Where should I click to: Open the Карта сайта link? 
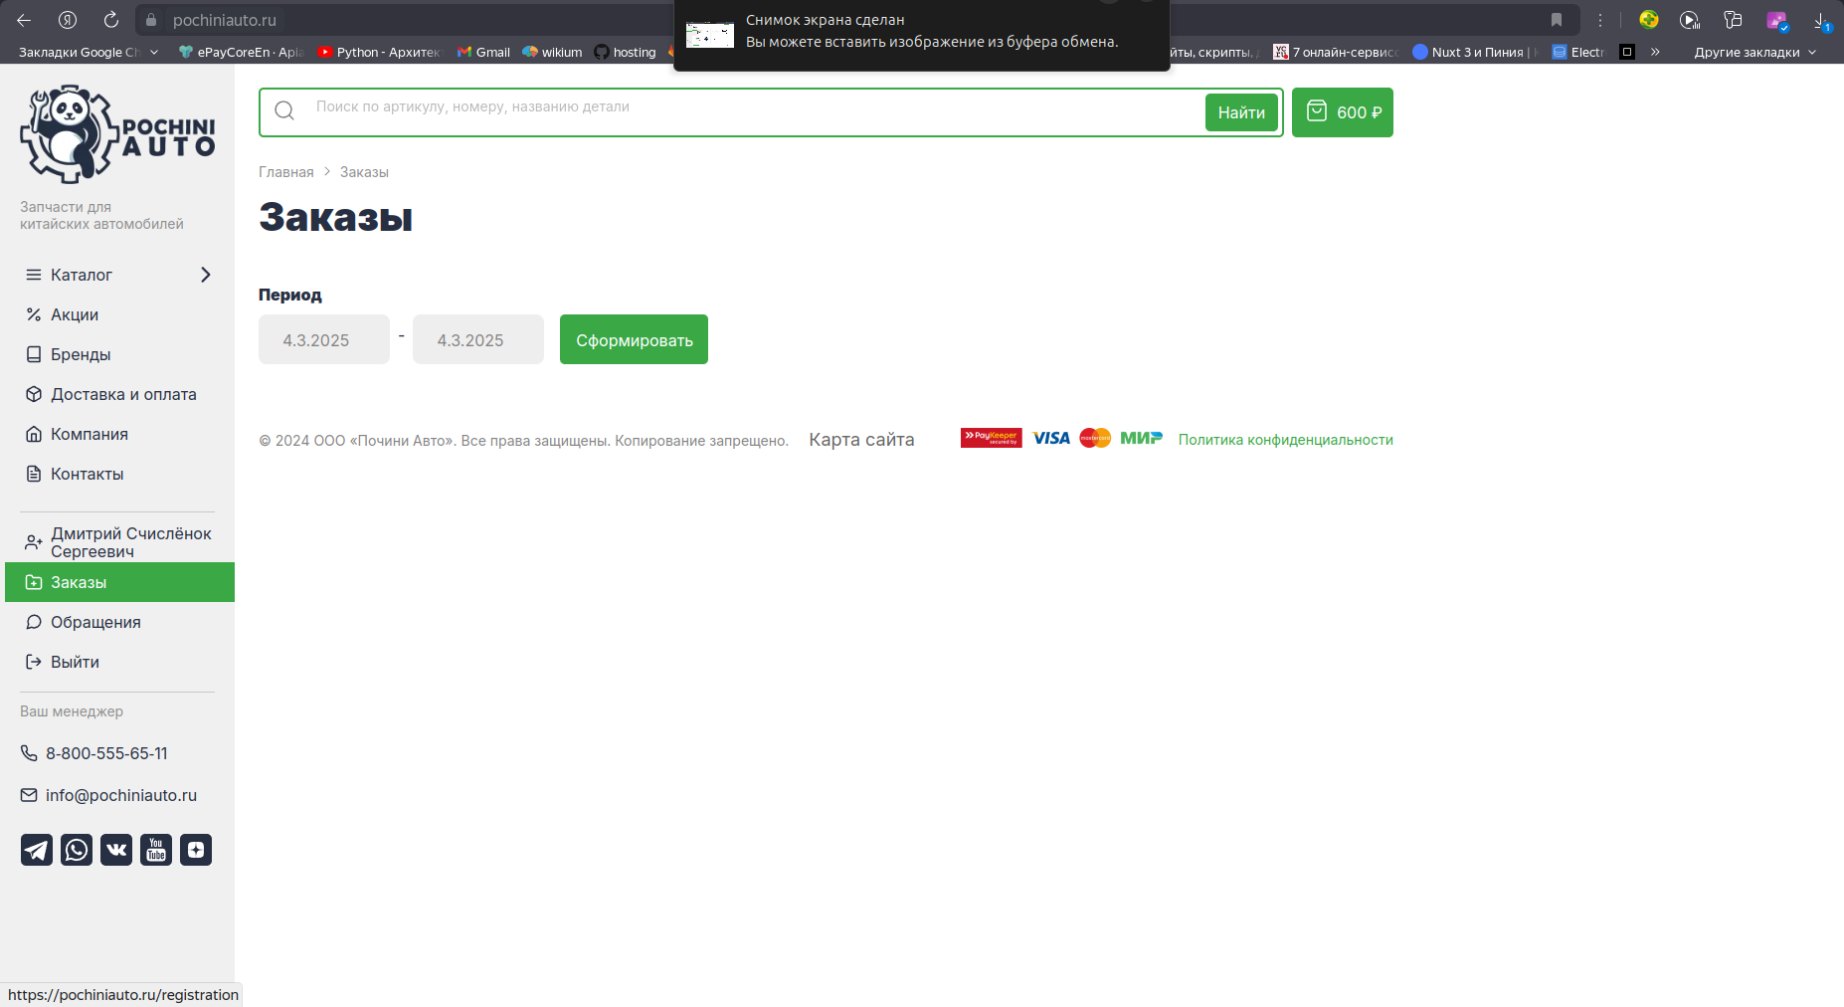861,440
